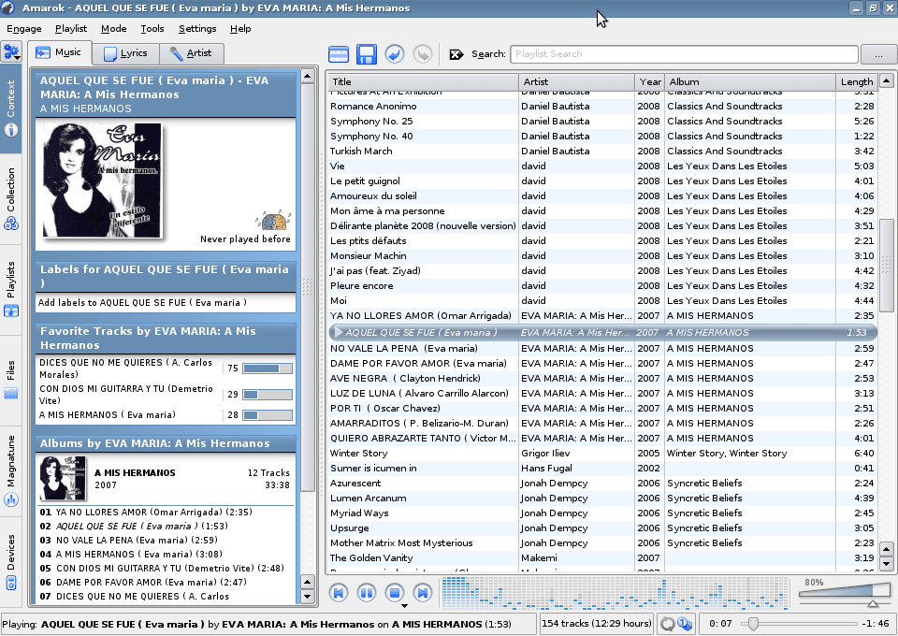Toggle random mode icon in status bar

tap(684, 624)
